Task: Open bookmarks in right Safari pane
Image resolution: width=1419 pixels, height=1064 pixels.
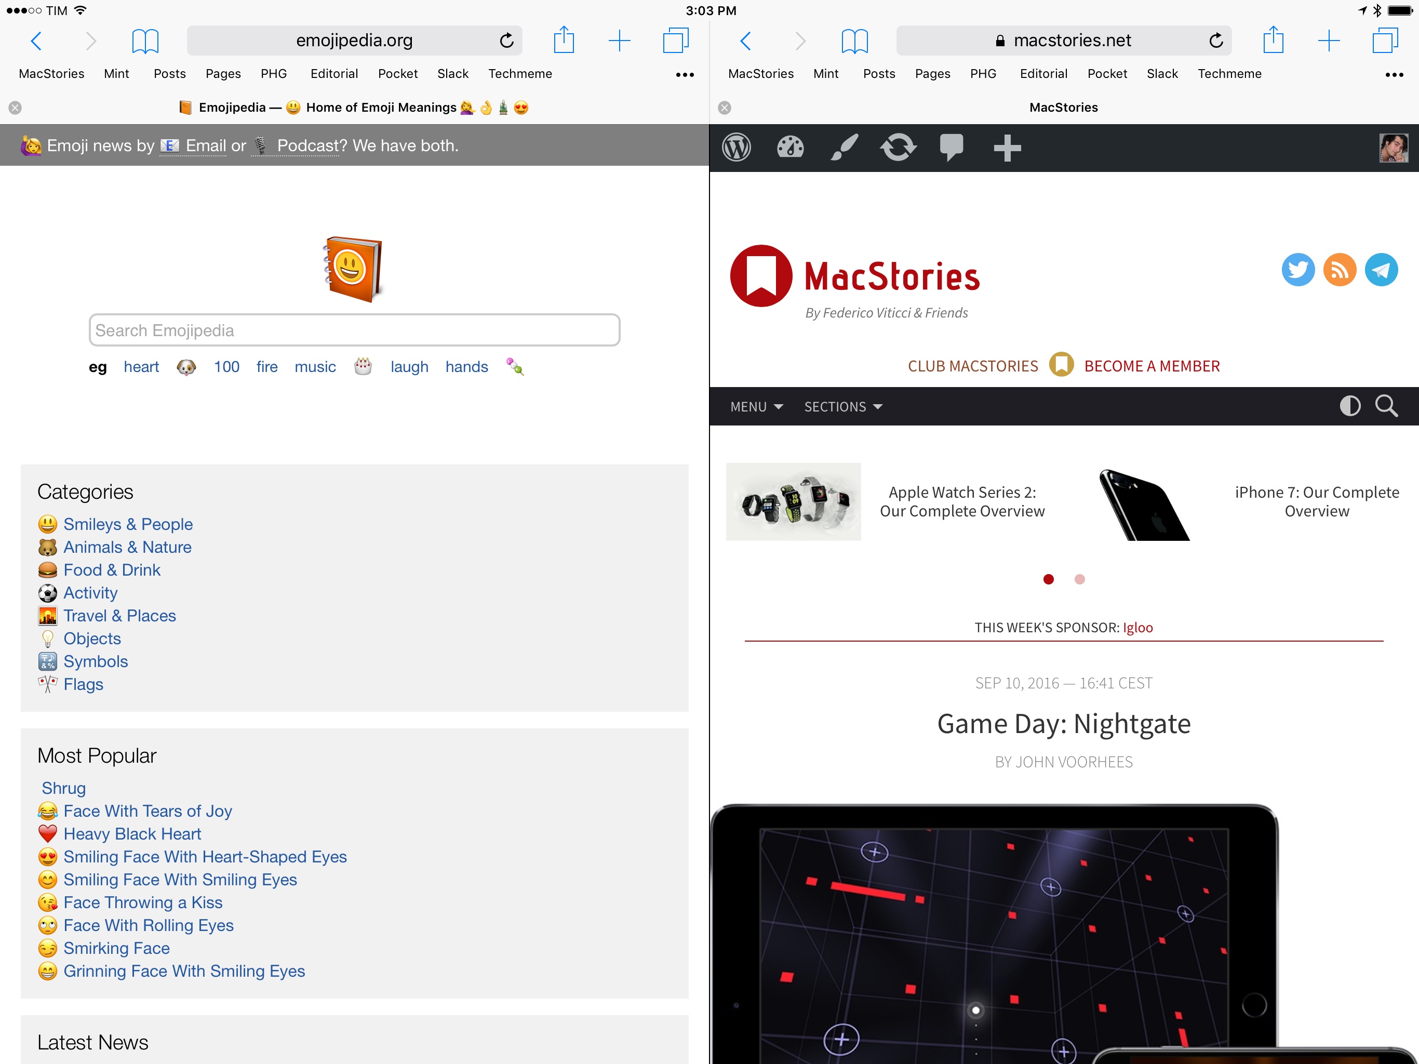Action: pos(854,41)
